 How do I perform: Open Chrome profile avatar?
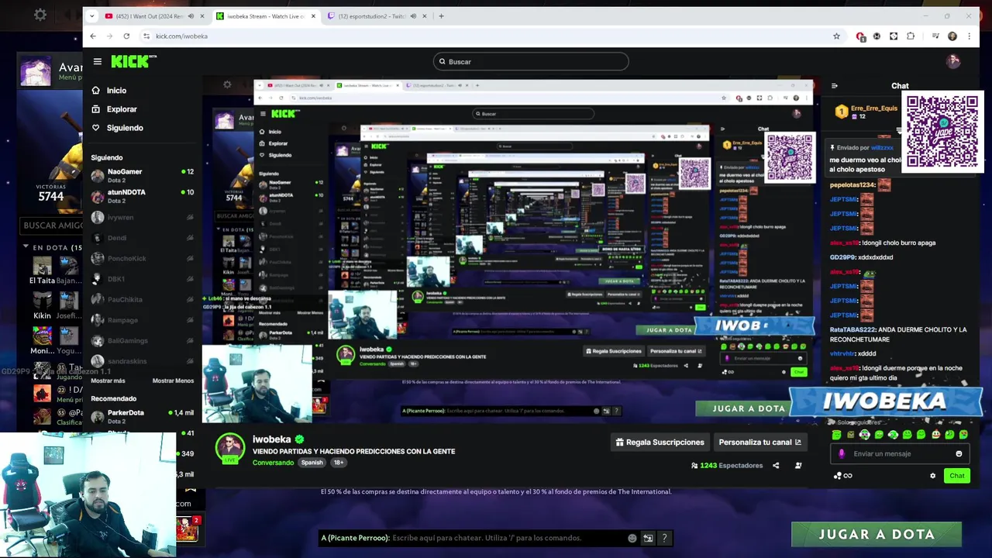pos(952,36)
